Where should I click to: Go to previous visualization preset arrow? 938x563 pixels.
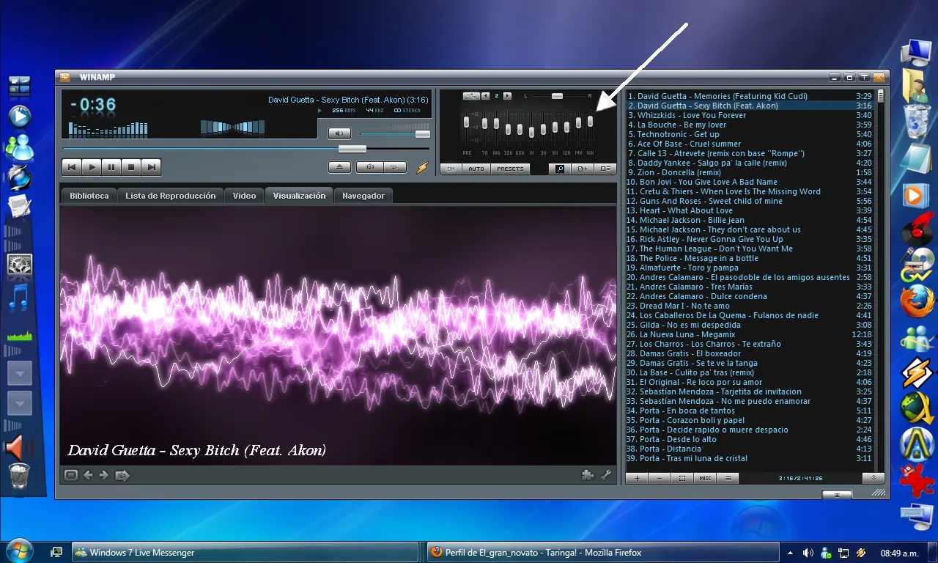click(88, 475)
